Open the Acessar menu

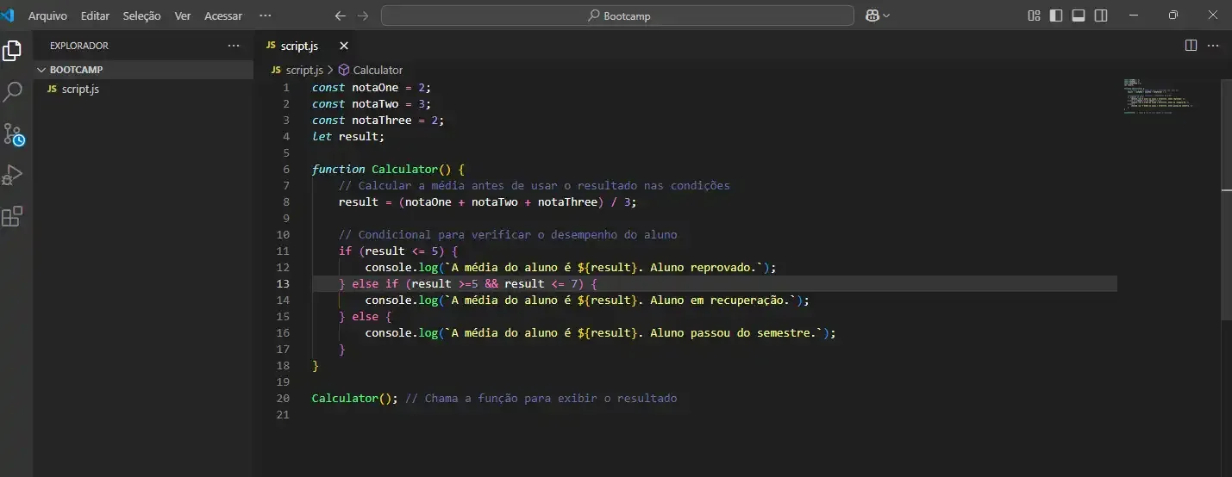(x=223, y=15)
